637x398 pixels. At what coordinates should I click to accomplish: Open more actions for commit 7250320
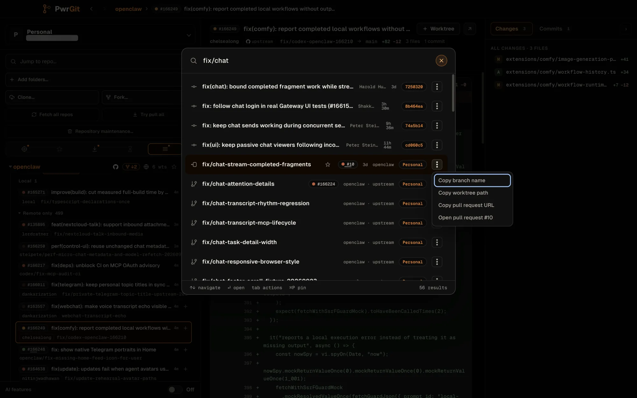tap(437, 87)
